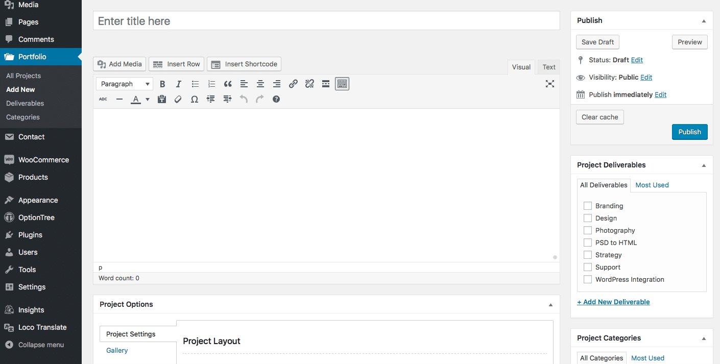Insert a bulleted list

[195, 84]
